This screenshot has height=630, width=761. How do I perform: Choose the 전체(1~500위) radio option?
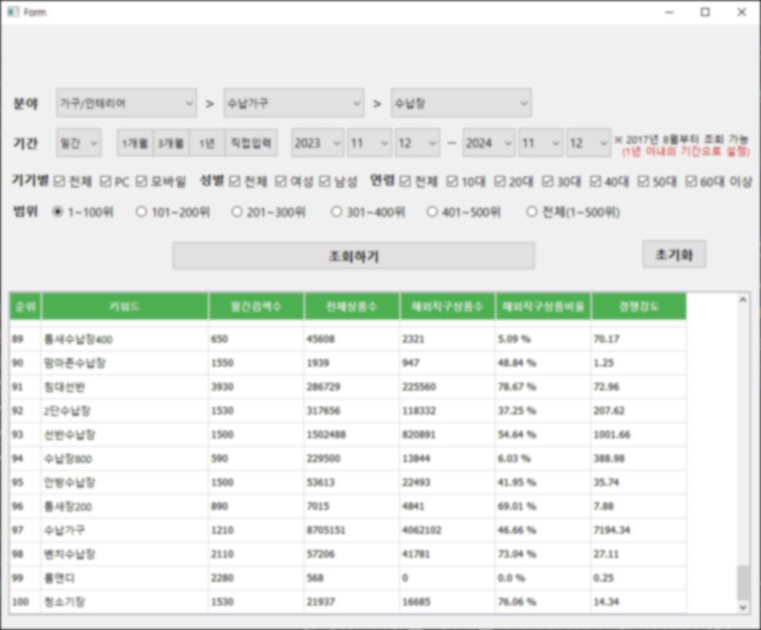532,212
